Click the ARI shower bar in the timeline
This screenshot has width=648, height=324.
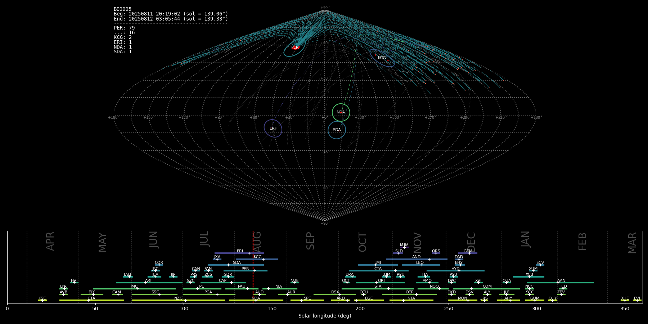[x=149, y=283]
